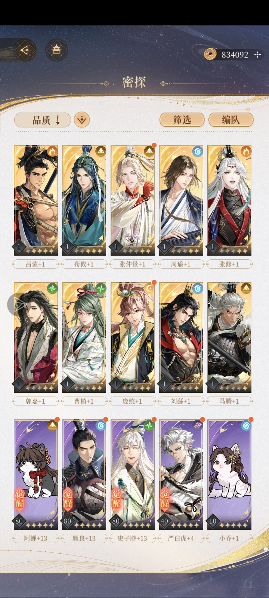
Task: Select the 颜良+13 awakened card
Action: [84, 475]
